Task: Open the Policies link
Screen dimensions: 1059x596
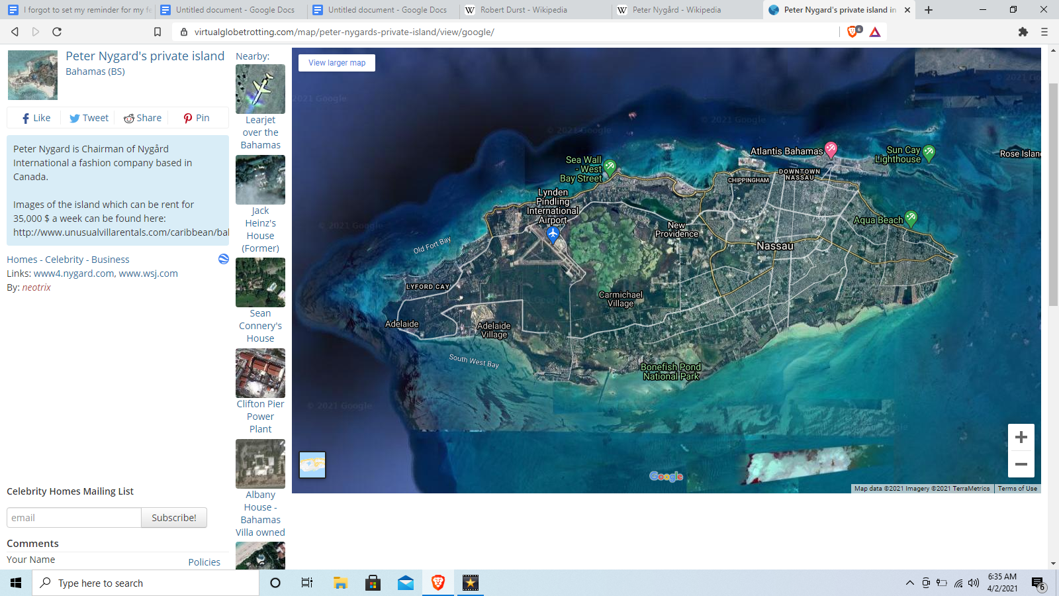Action: (205, 562)
